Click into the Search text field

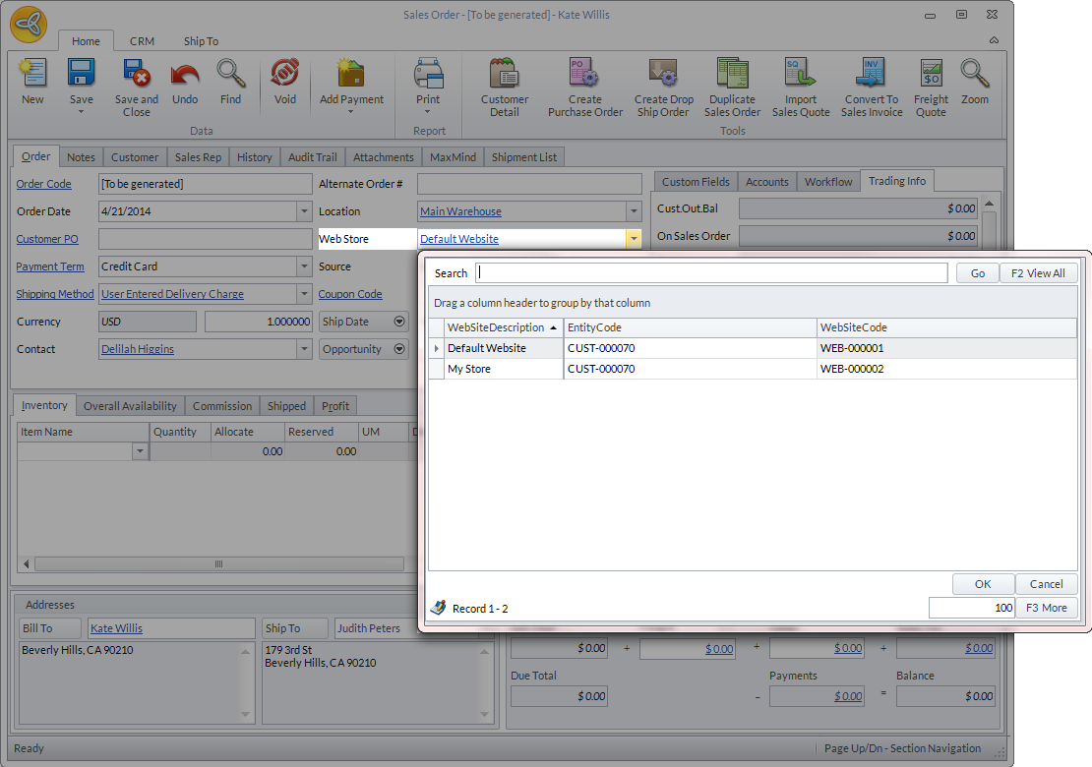tap(711, 273)
